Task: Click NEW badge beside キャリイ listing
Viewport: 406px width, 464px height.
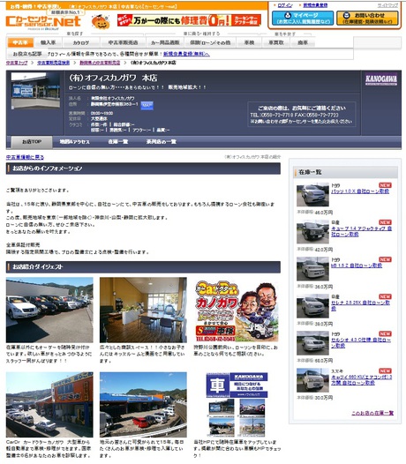Action: [385, 370]
